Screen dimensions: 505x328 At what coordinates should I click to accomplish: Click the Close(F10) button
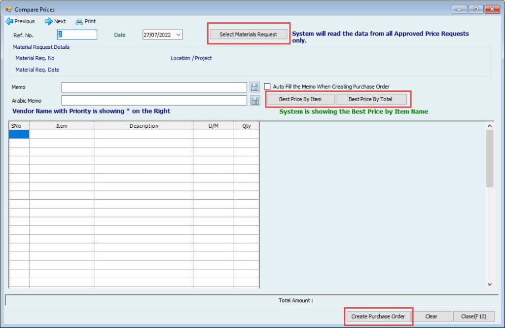point(473,316)
